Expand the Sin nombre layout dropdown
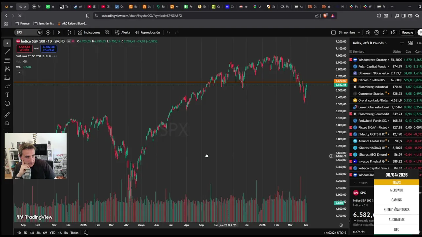 [359, 32]
